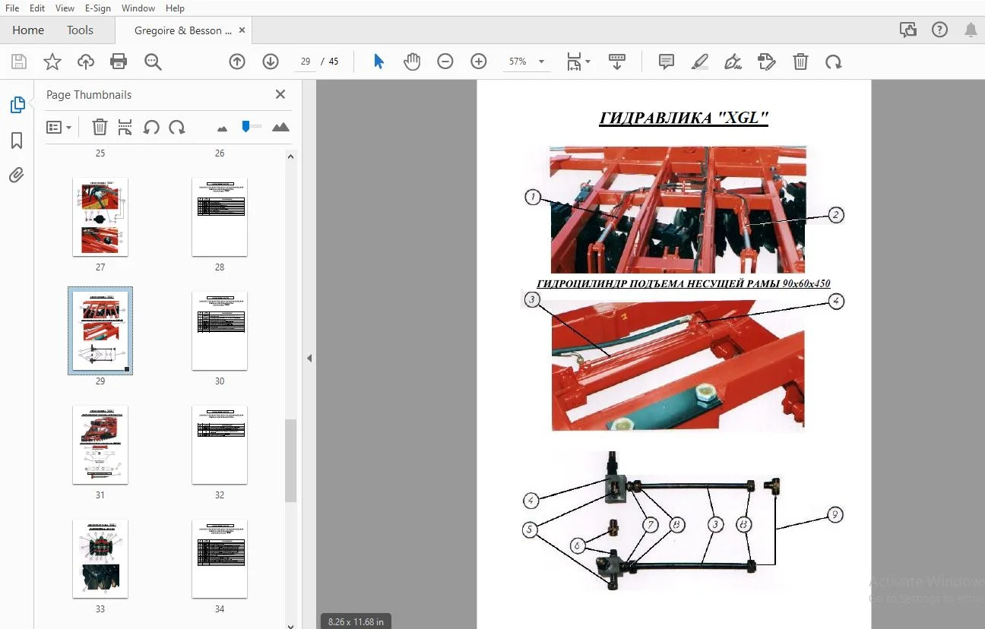Zoom out with the minus button
The height and width of the screenshot is (629, 985).
point(445,62)
